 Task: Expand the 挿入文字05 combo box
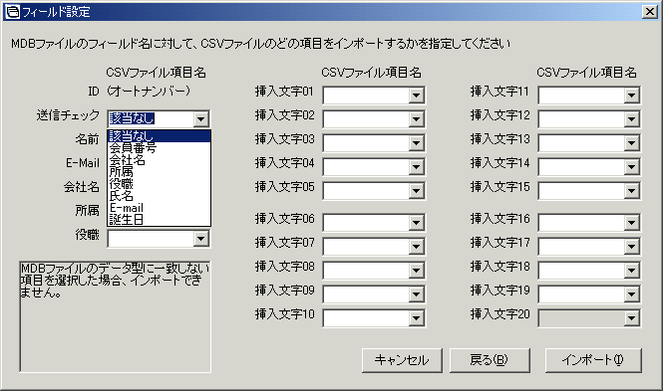coord(416,191)
